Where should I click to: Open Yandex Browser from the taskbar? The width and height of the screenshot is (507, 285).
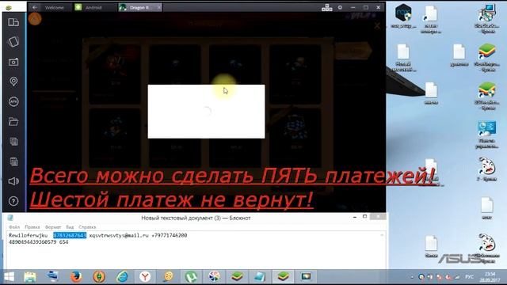145,276
